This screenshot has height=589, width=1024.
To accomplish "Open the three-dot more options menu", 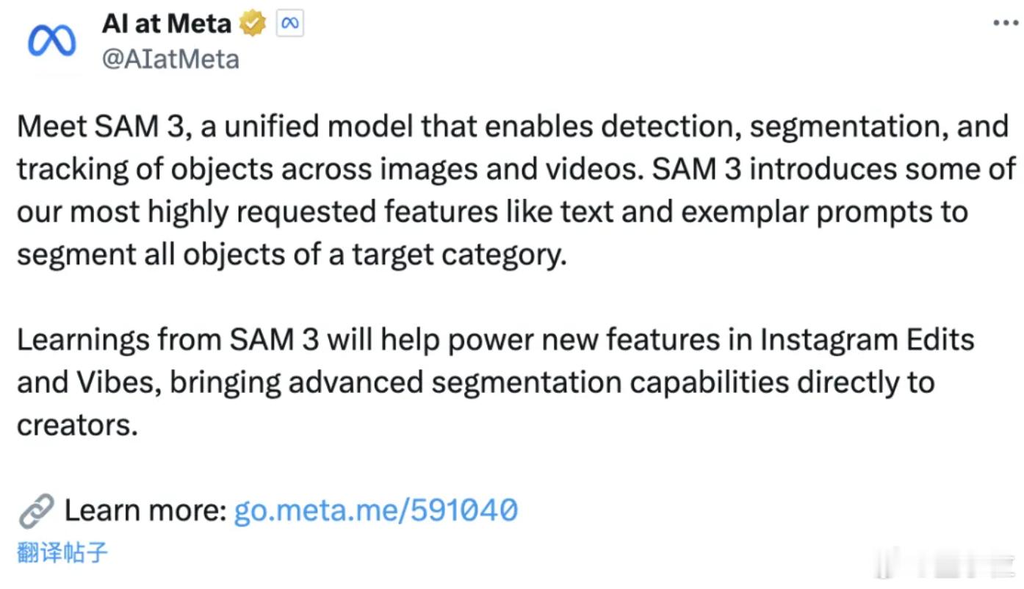I will tap(1006, 24).
